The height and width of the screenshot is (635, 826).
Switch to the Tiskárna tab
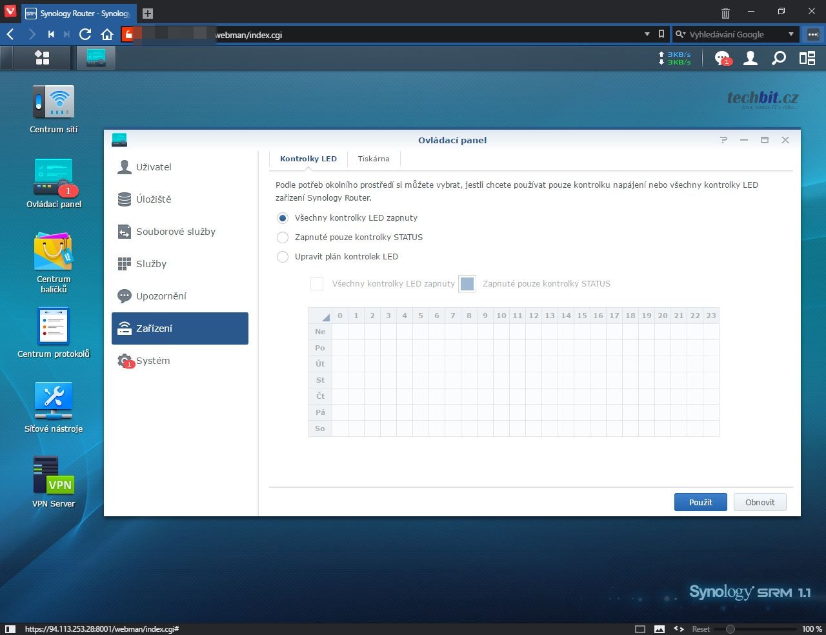[374, 159]
